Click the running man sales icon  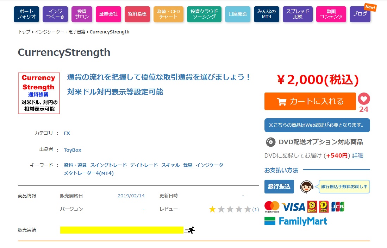191,230
